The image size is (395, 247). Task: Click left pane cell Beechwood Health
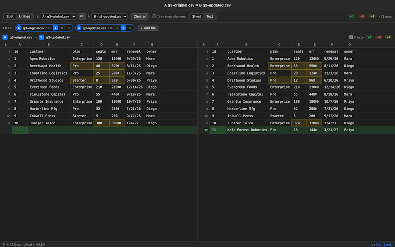49,66
